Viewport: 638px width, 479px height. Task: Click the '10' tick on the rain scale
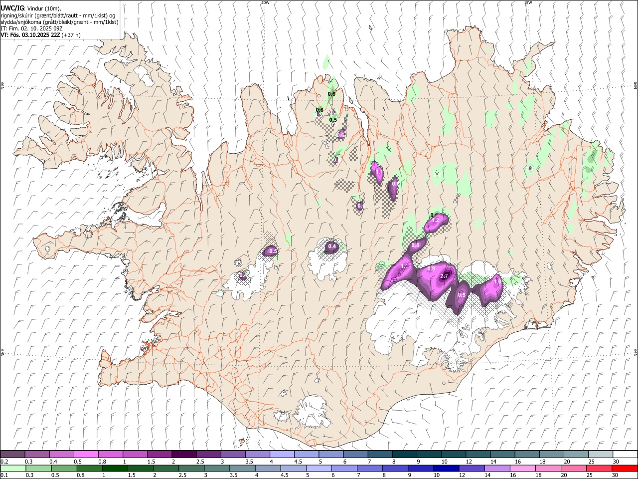click(436, 475)
